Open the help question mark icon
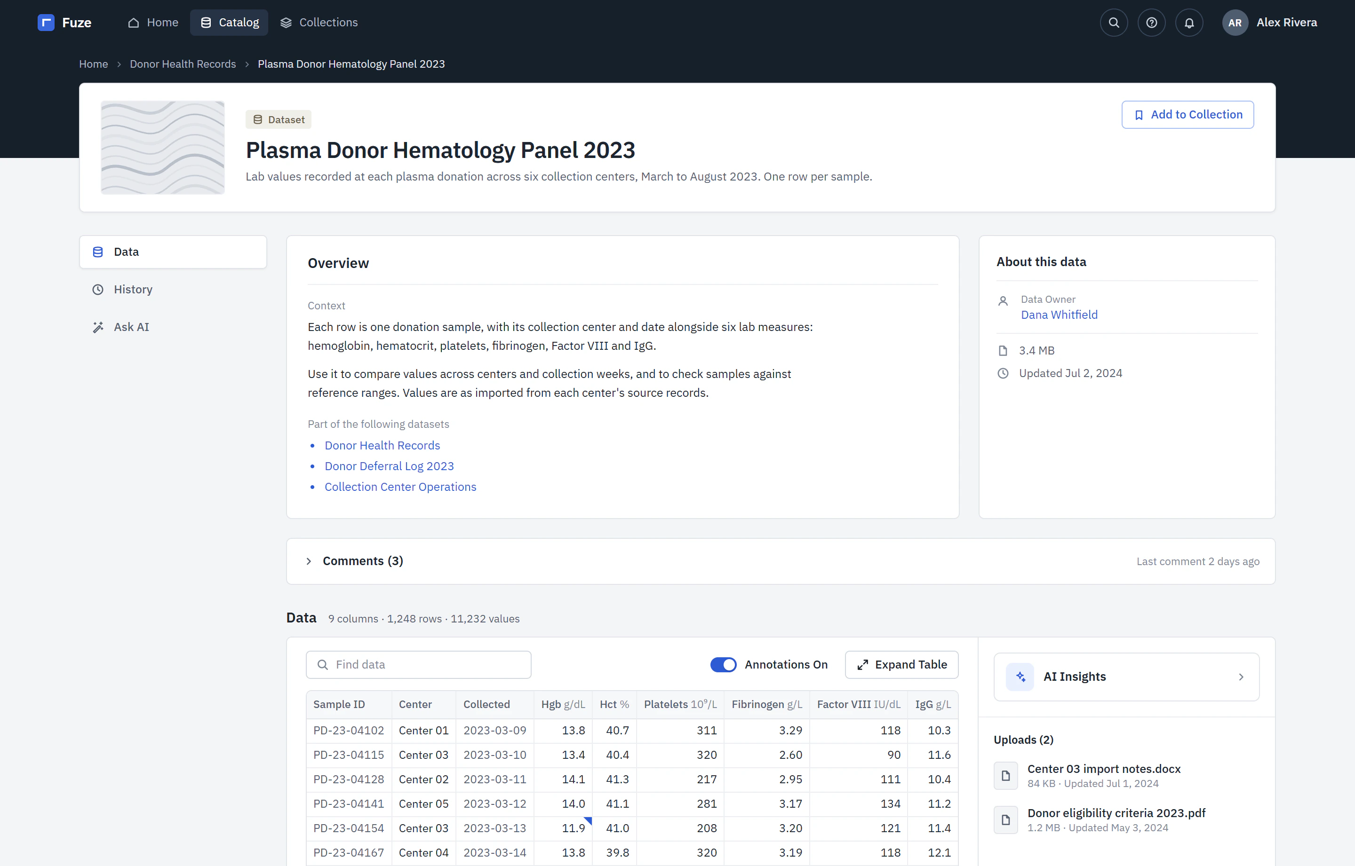 (x=1151, y=23)
